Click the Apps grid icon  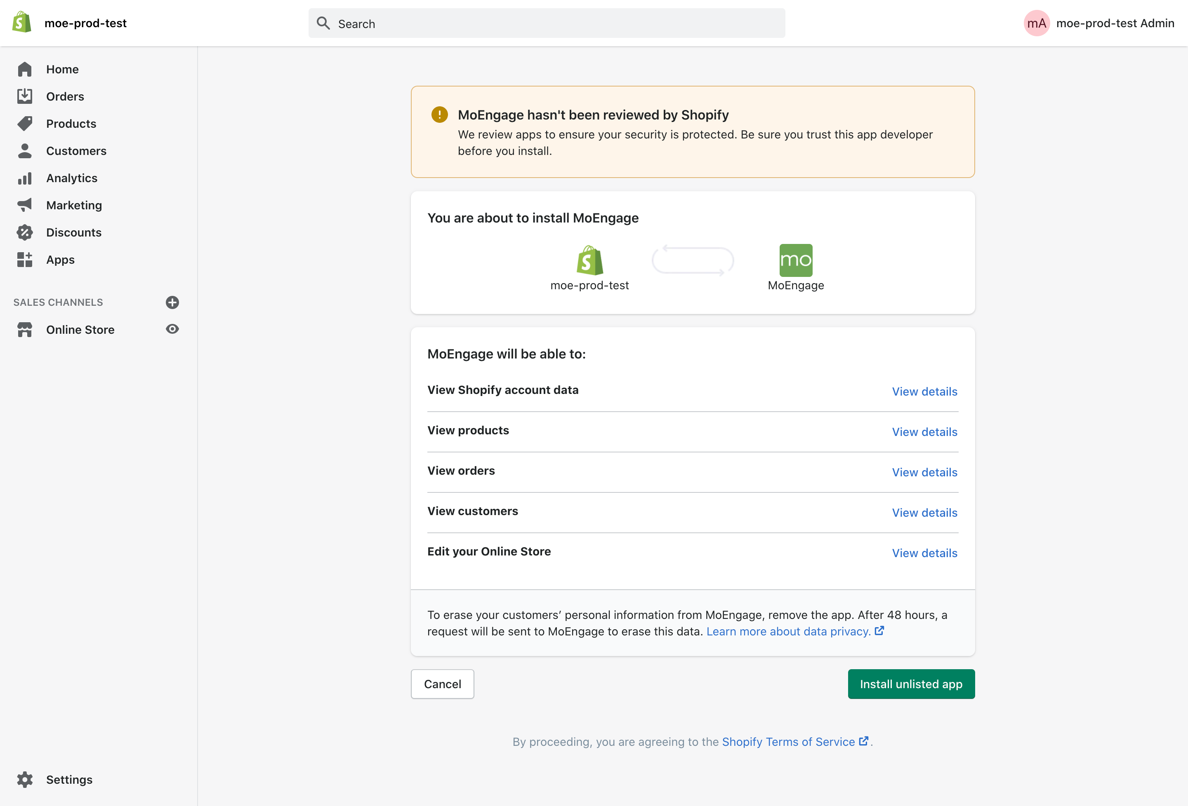24,260
